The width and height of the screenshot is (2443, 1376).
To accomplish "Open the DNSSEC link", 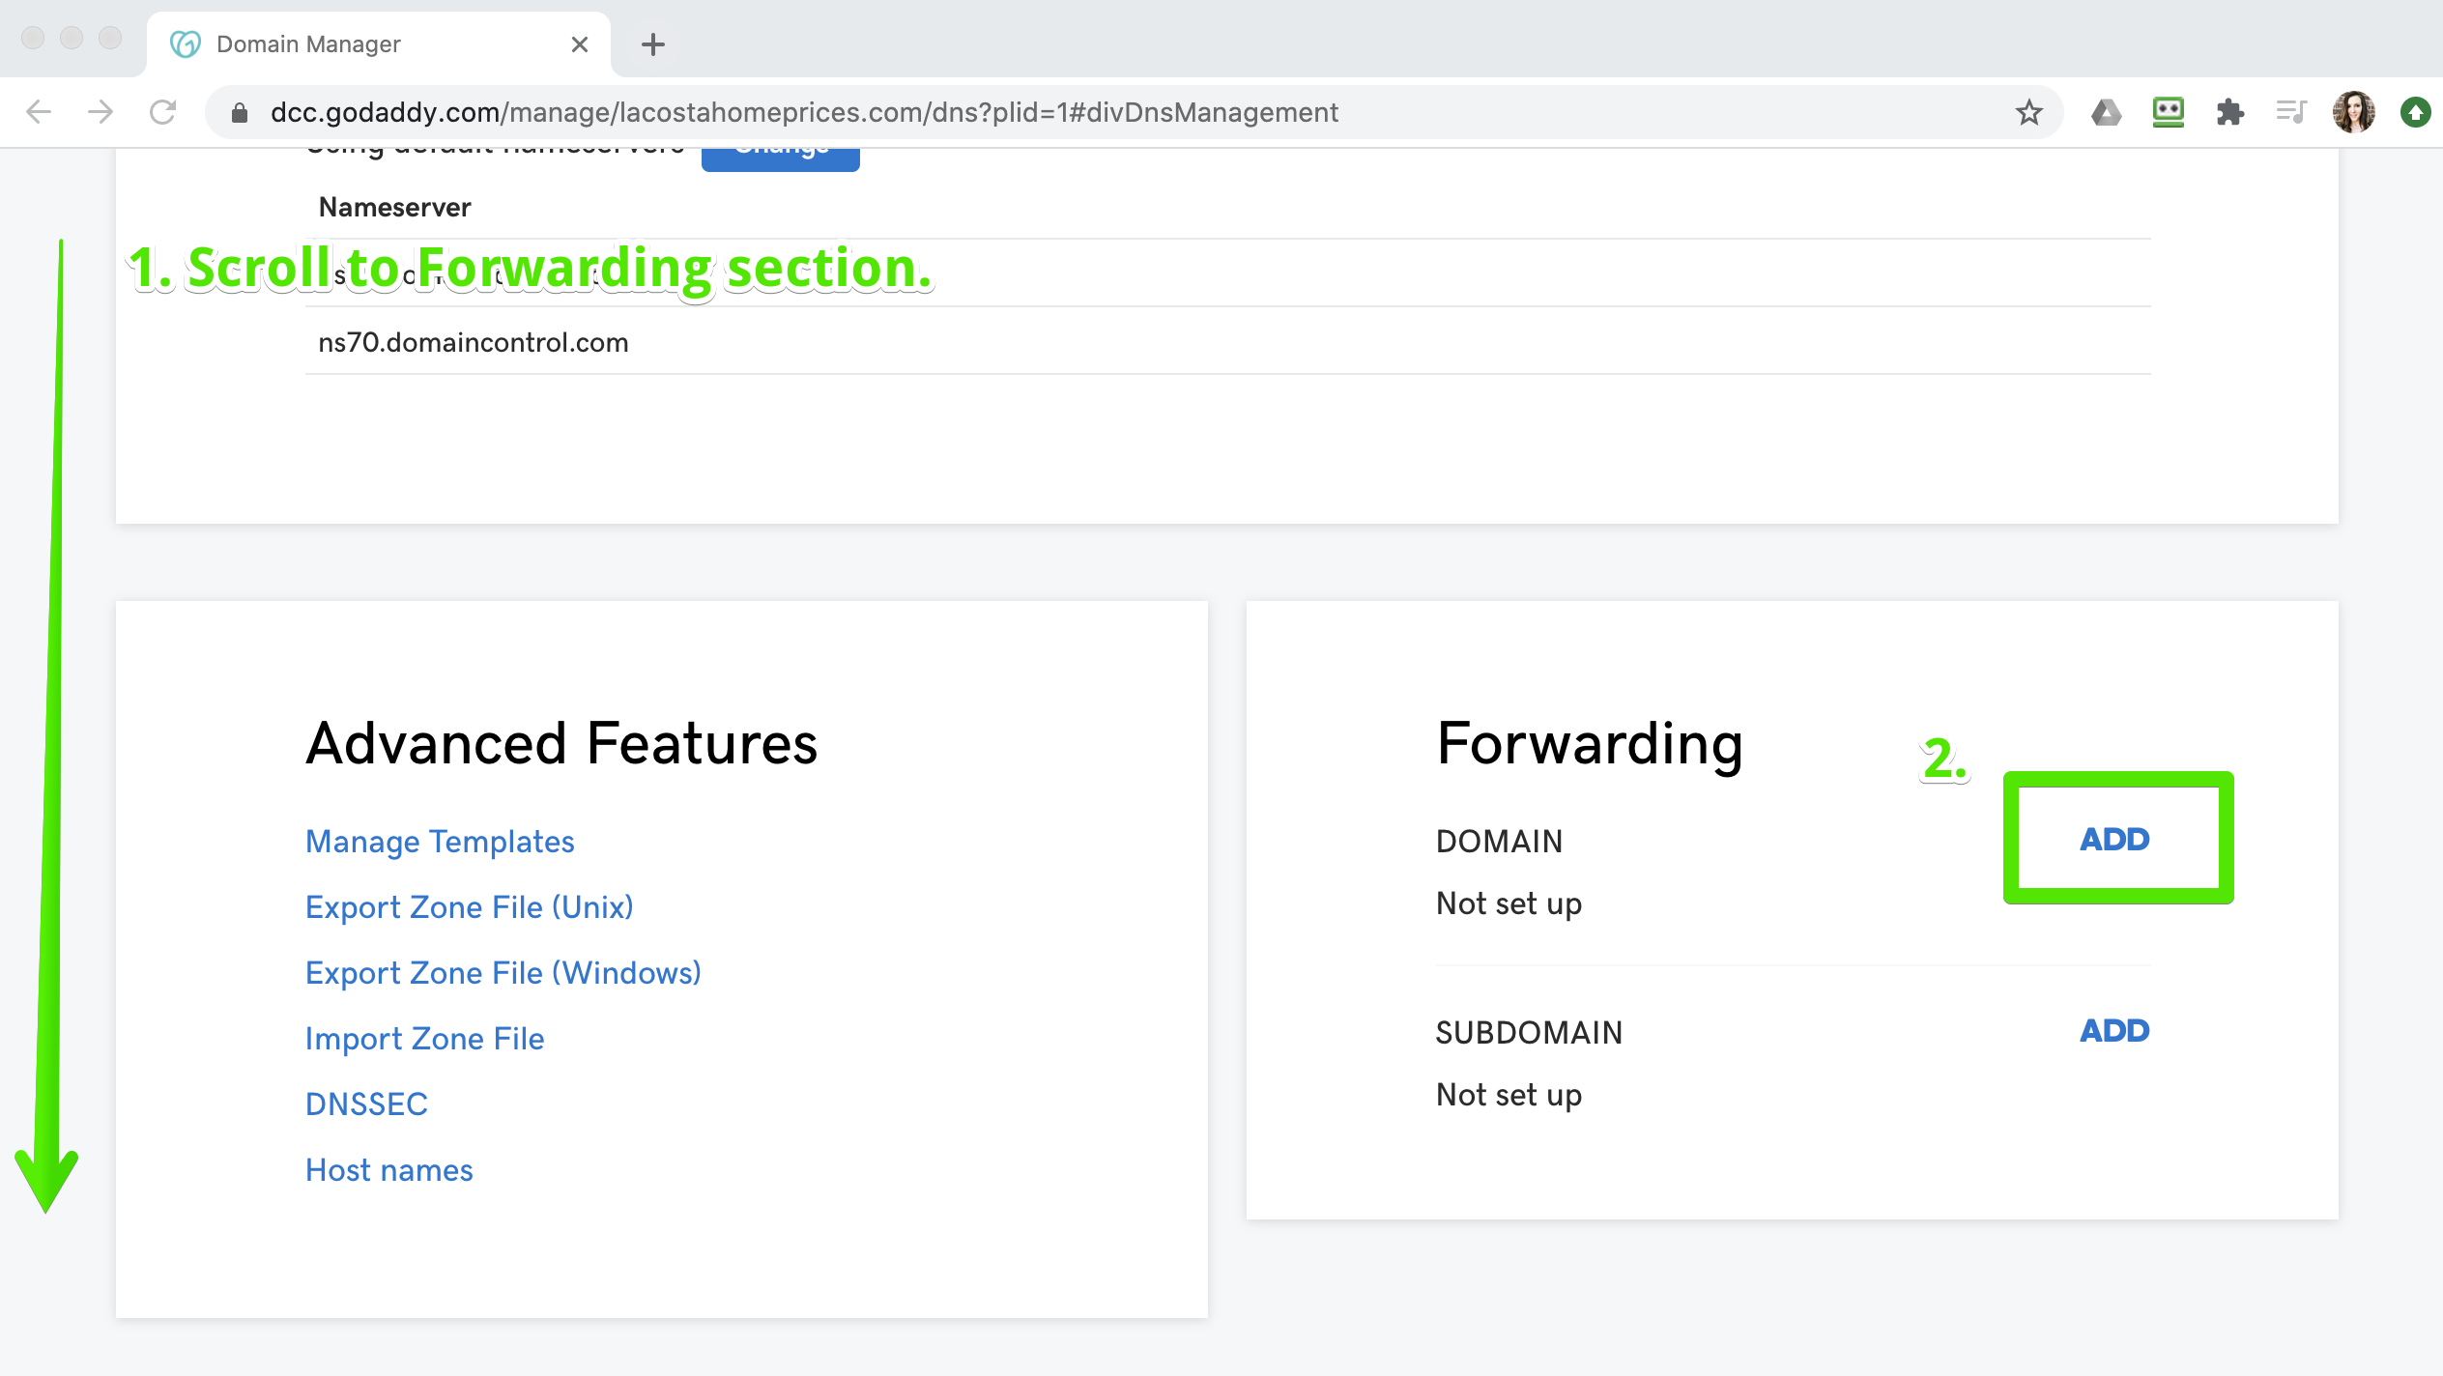I will (366, 1104).
